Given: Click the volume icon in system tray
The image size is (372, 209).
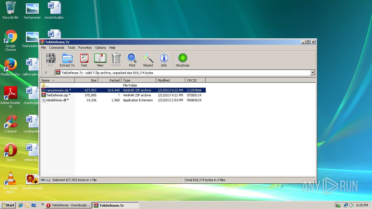Looking at the screenshot, I should (351, 205).
